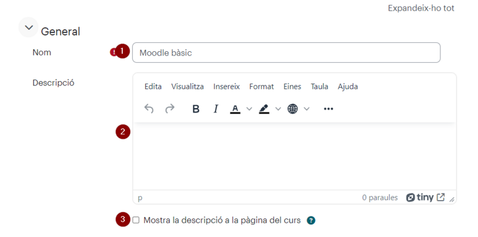
Task: Open the Edita menu
Action: [x=153, y=87]
